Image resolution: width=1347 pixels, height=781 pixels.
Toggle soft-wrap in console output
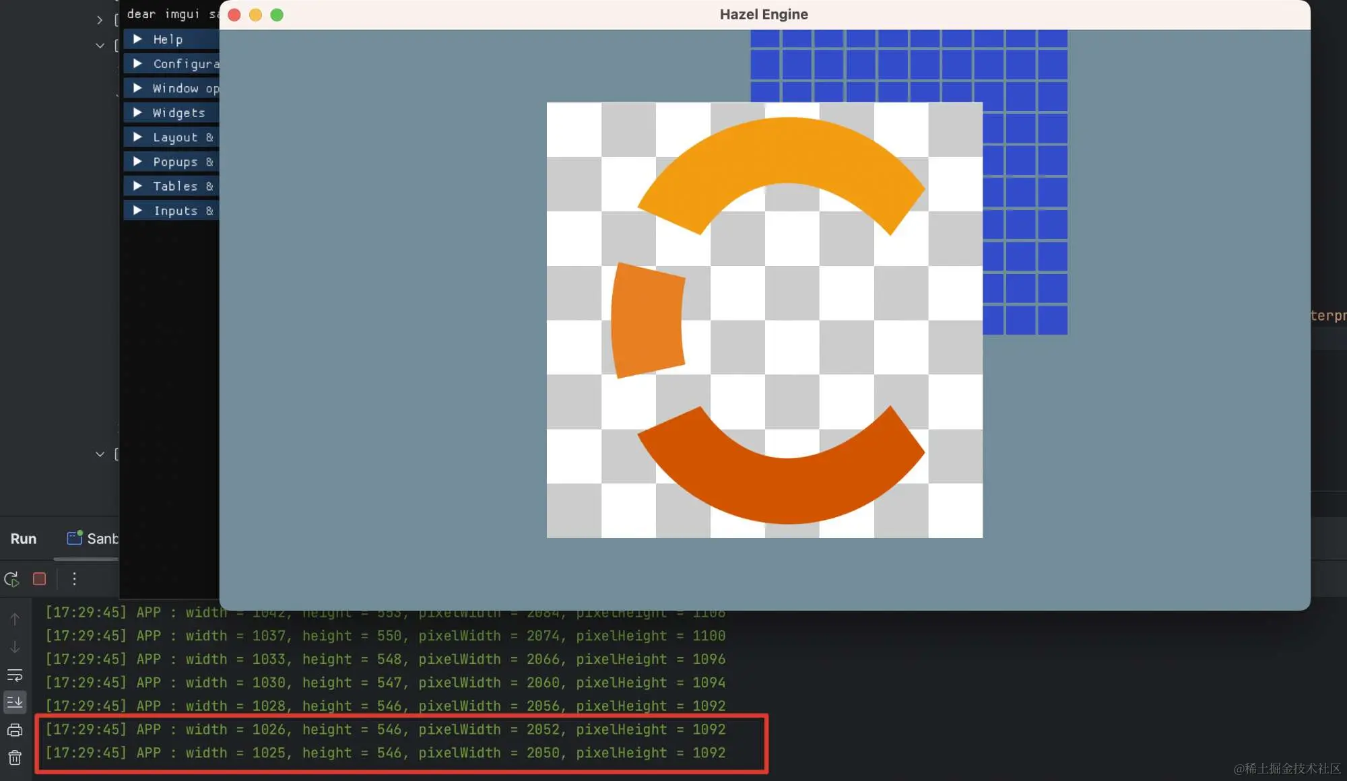pyautogui.click(x=15, y=675)
